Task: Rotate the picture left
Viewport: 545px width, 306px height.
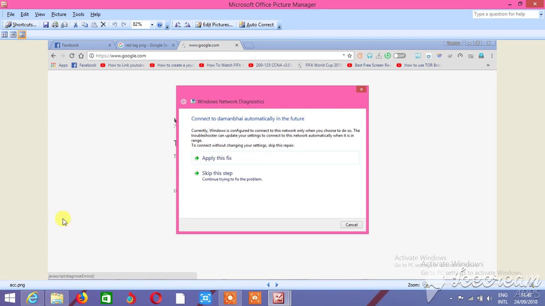Action: (178, 25)
